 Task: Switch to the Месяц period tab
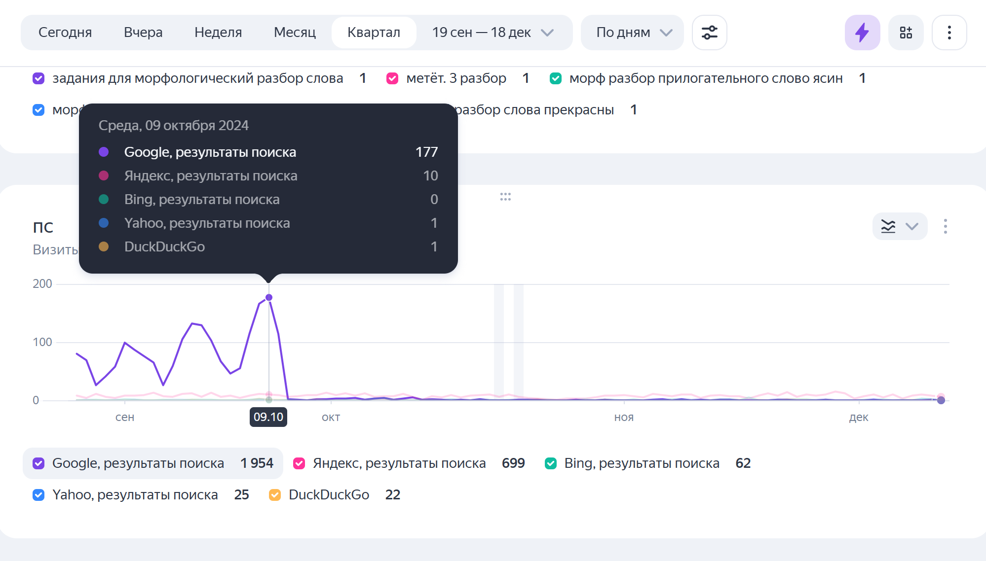tap(295, 33)
